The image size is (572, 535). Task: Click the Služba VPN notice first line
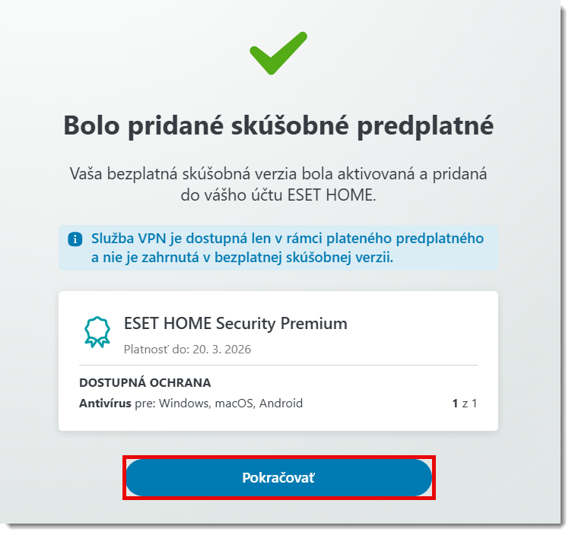pos(288,239)
